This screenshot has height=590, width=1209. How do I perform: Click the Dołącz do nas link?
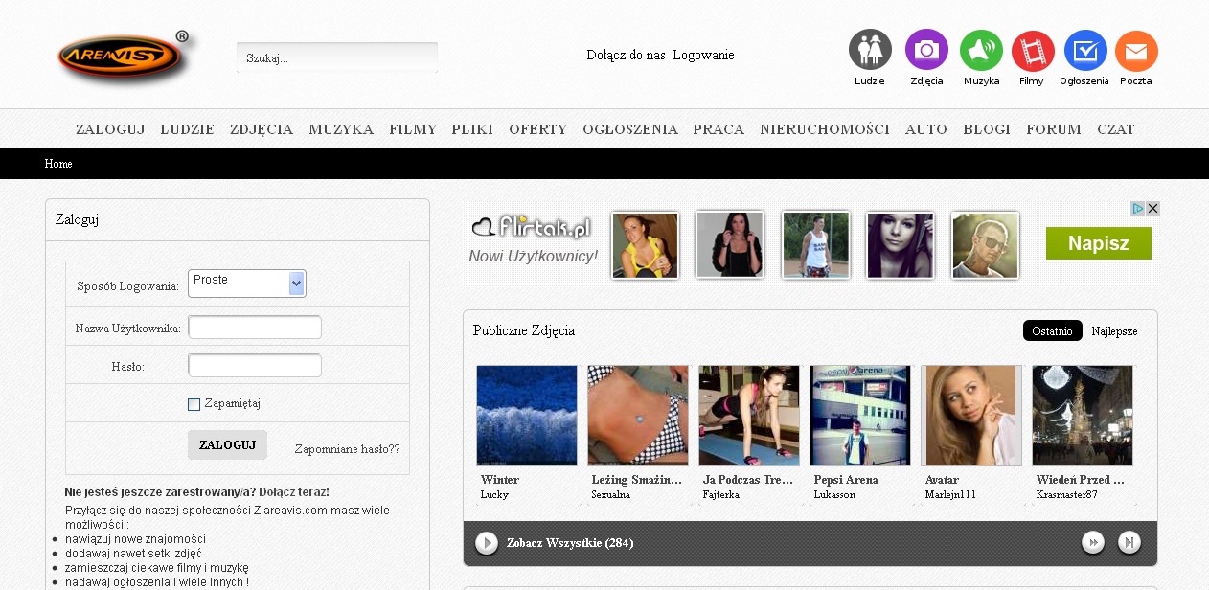click(626, 55)
